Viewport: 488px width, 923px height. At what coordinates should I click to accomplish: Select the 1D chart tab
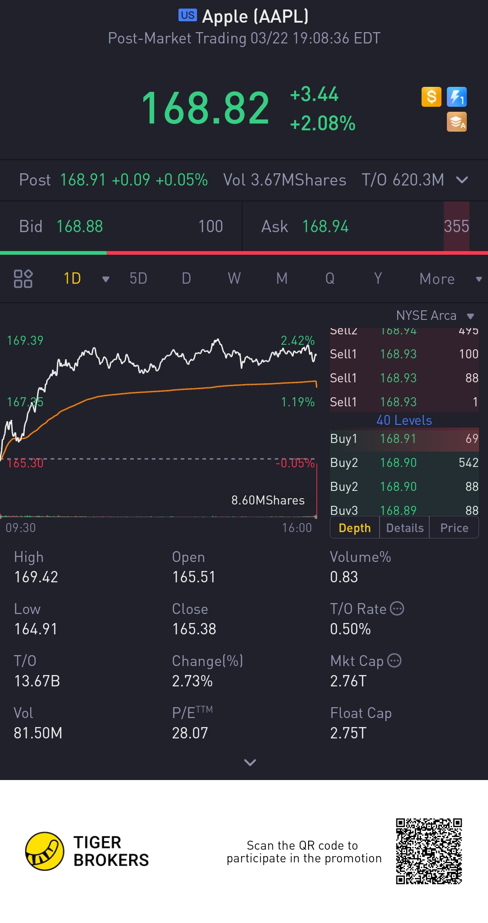click(72, 279)
